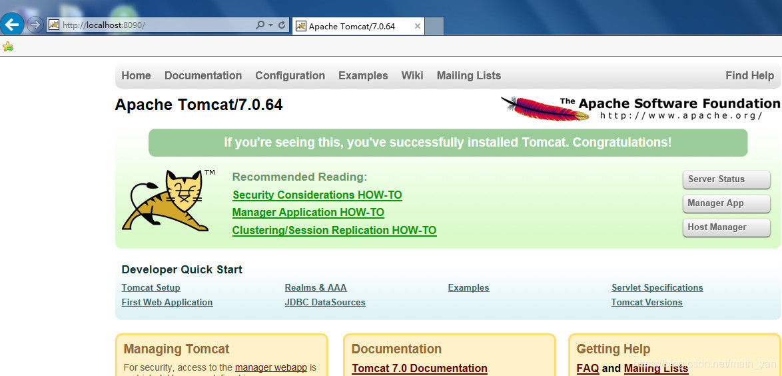Open Find Help in the navigation bar
The image size is (782, 376).
tap(749, 75)
